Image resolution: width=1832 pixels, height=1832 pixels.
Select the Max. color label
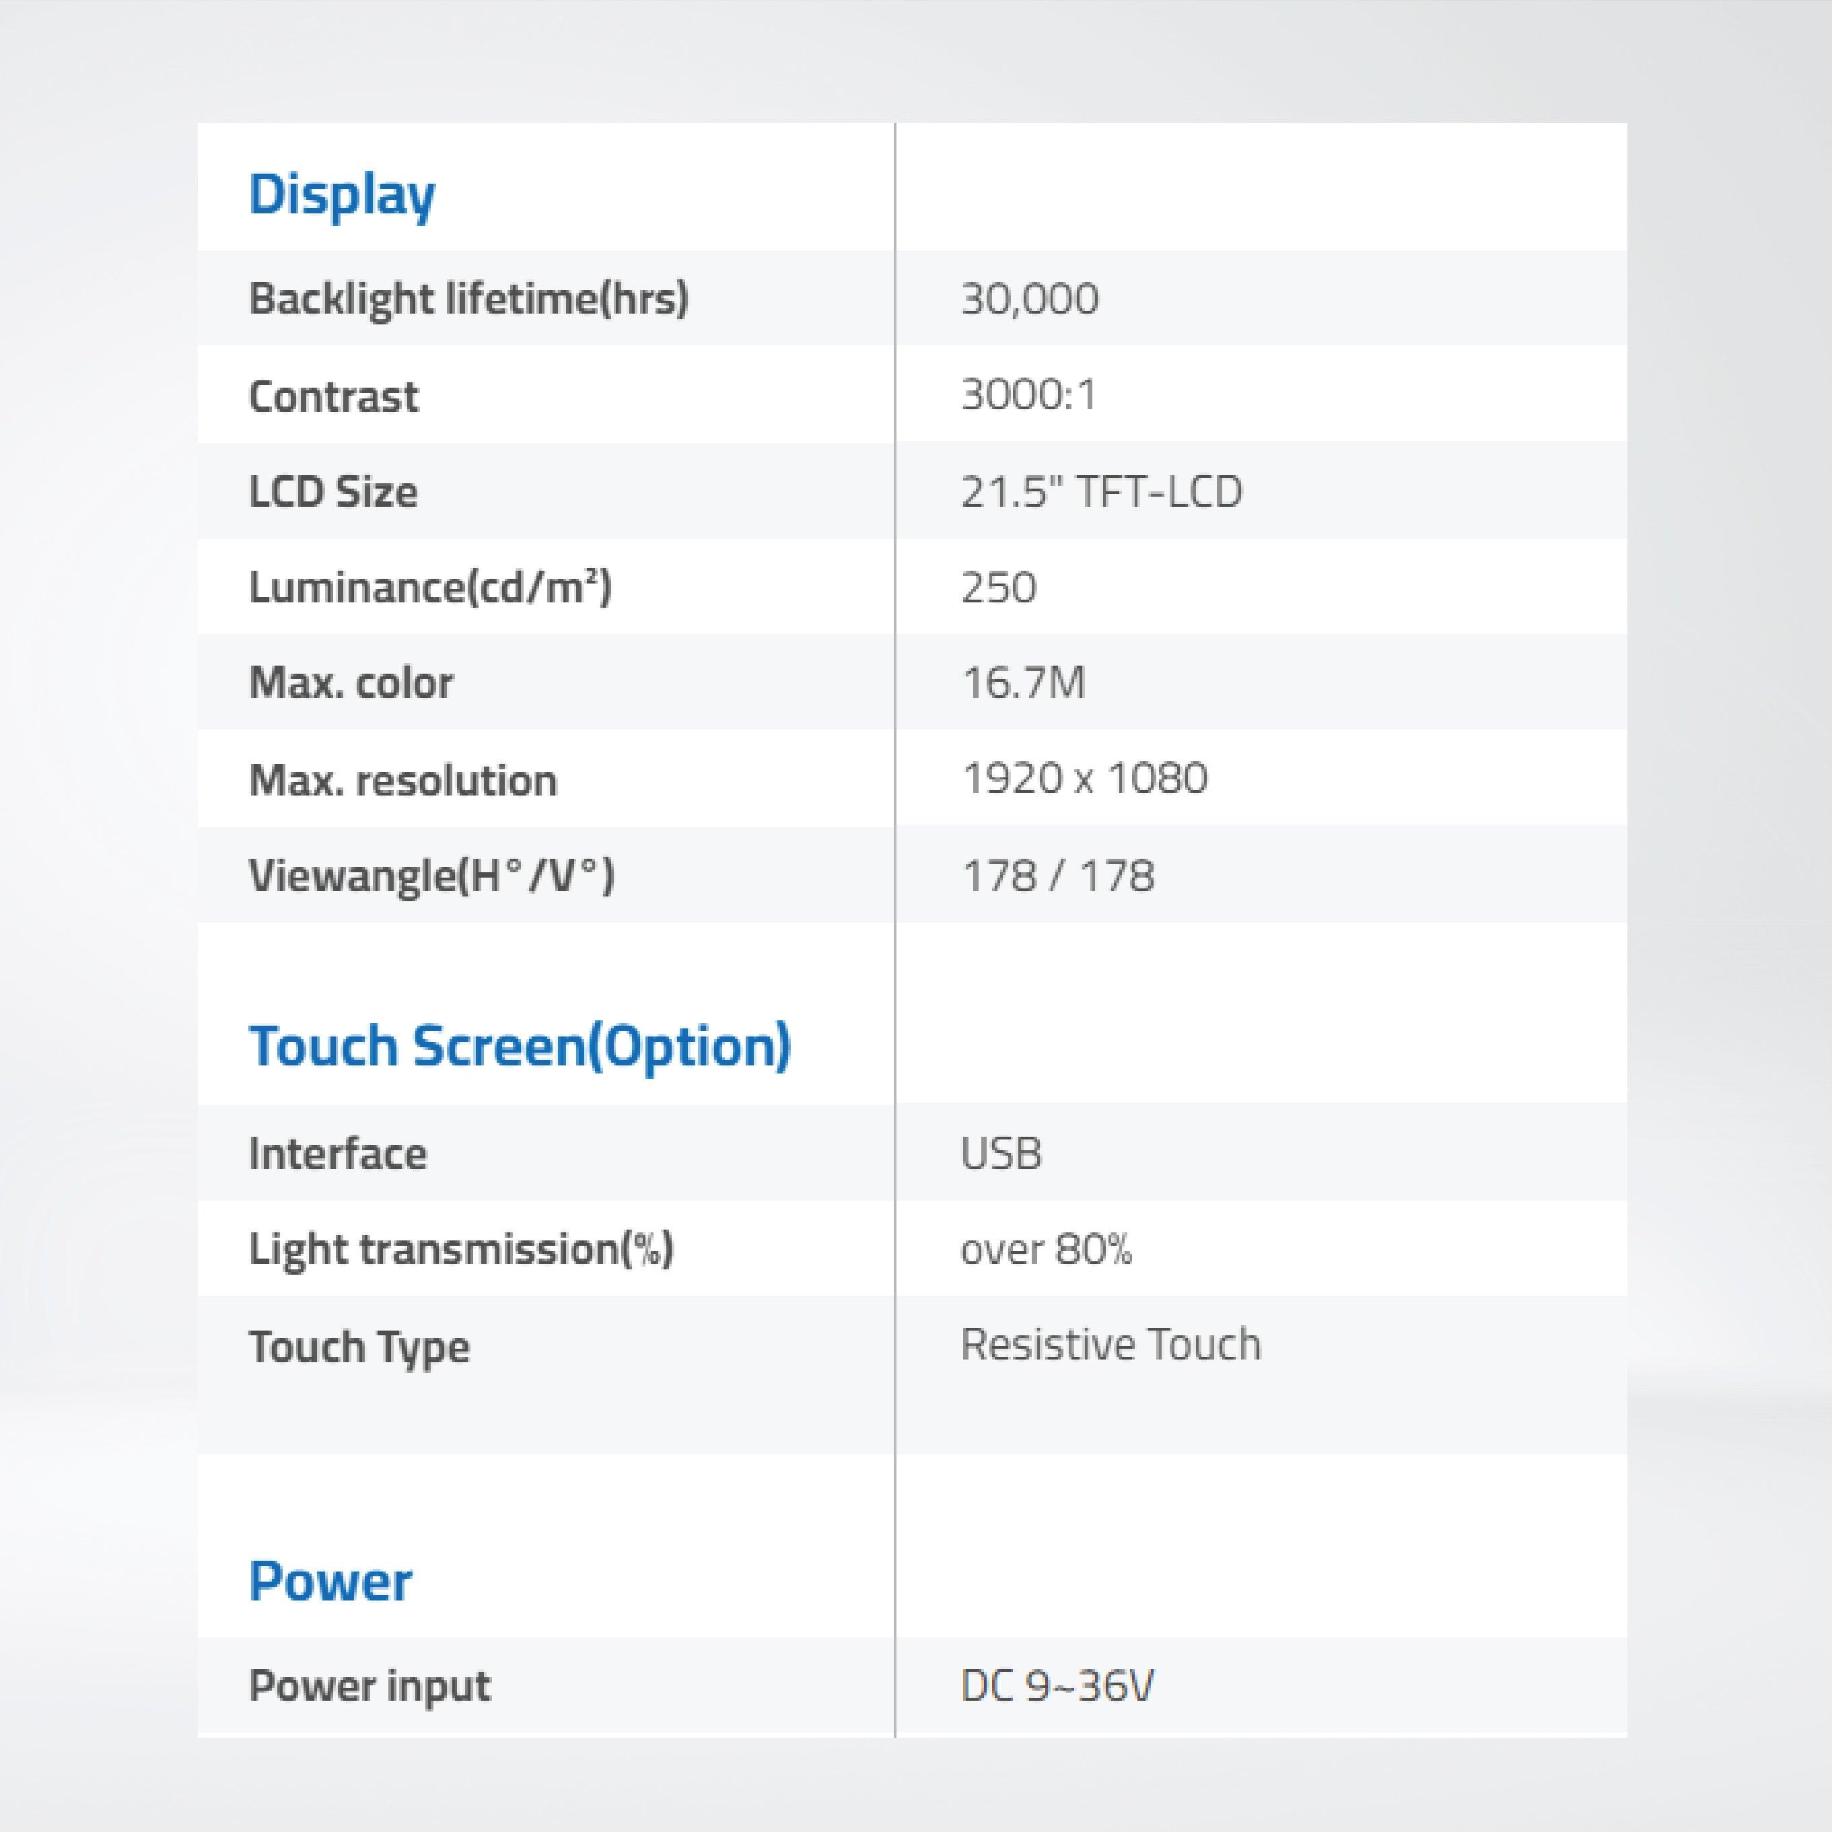[x=351, y=682]
